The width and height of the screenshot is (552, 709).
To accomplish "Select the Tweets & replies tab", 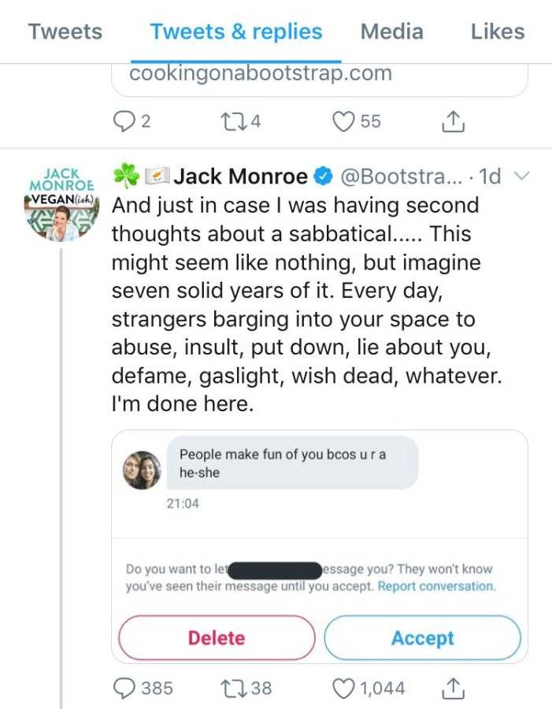I will click(x=236, y=32).
